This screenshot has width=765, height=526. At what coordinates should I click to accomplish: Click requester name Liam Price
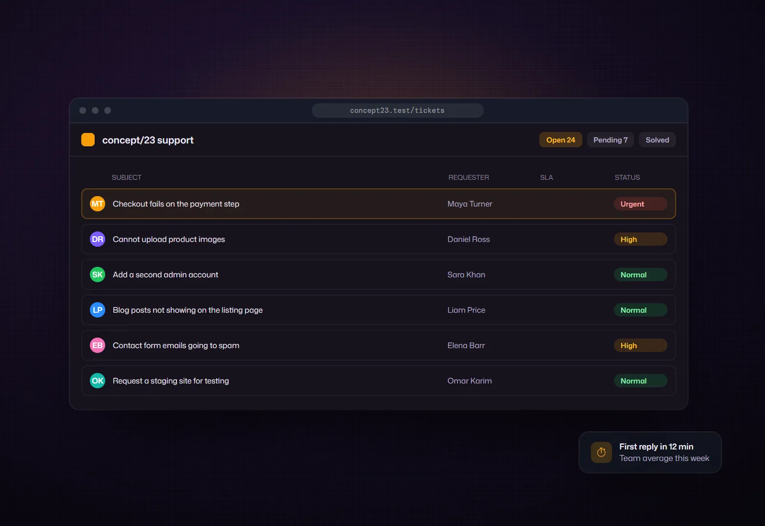[466, 310]
